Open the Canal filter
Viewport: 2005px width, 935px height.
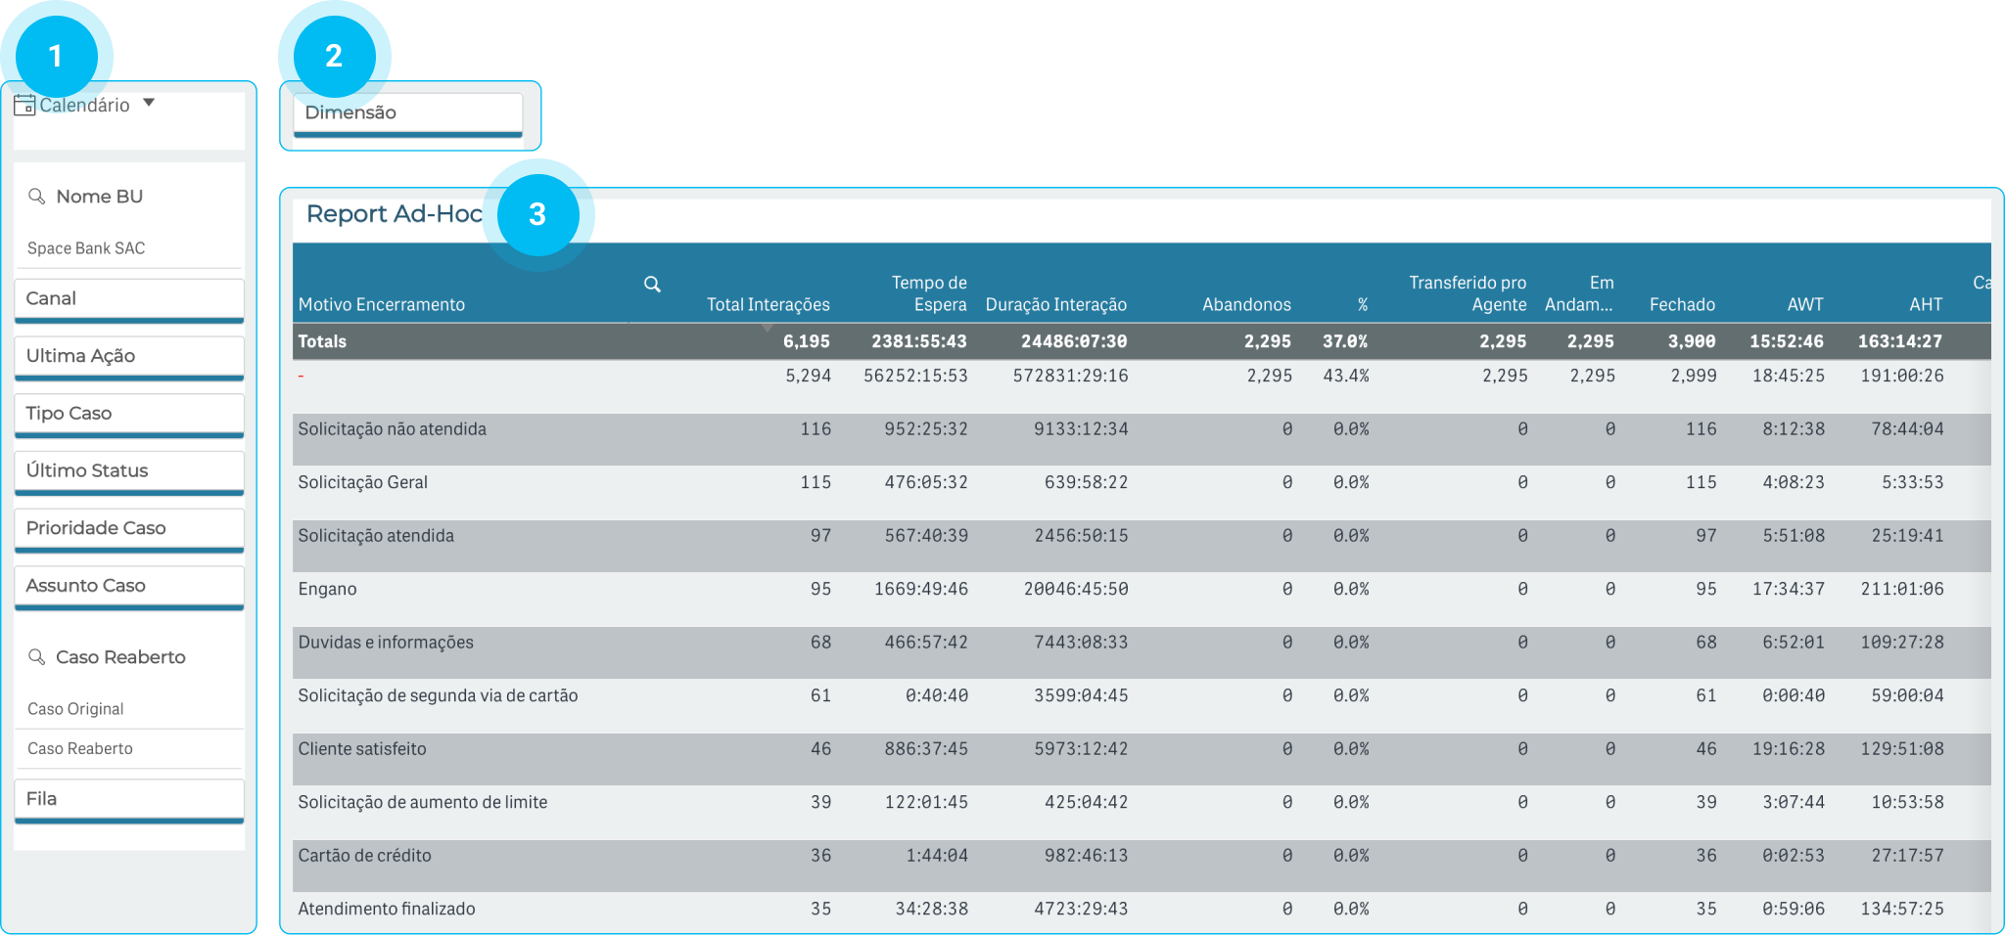pos(128,299)
